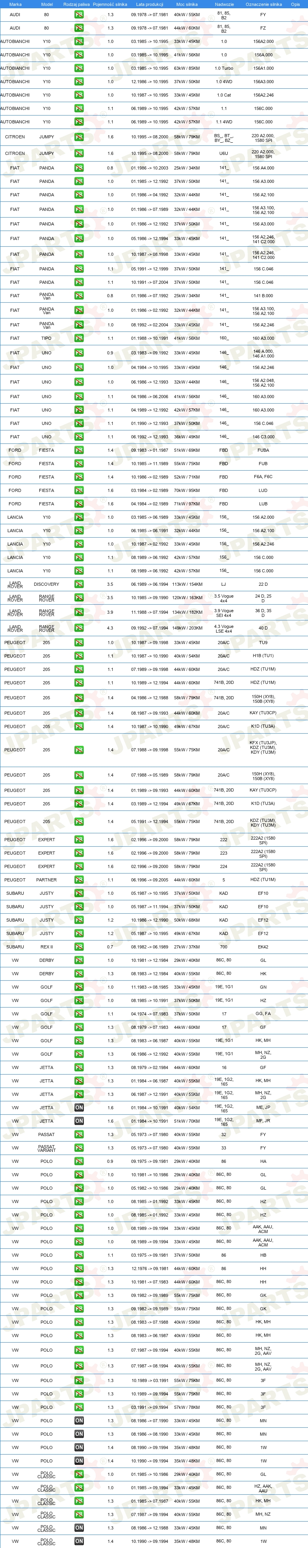Viewport: 308px width, 1548px height.
Task: Select petrol icon in Polo Classic GL row
Action: (x=79, y=1474)
